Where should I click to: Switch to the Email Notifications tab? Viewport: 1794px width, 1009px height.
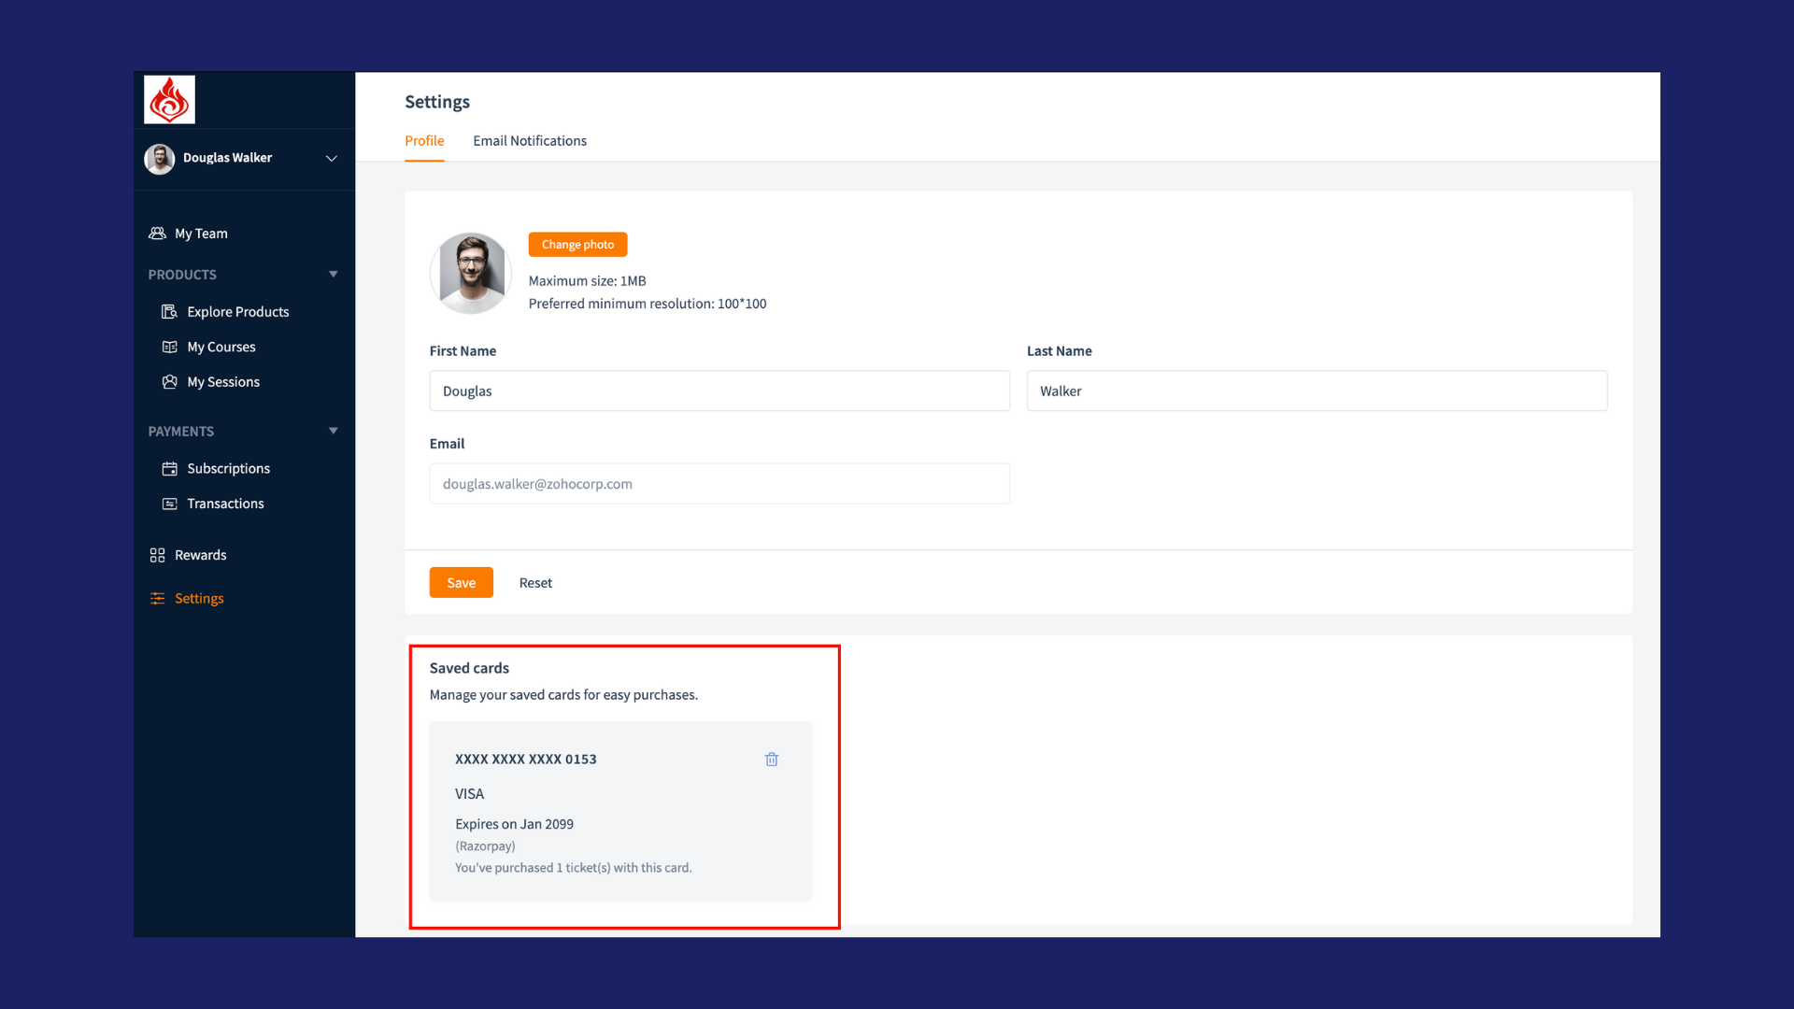(x=530, y=141)
